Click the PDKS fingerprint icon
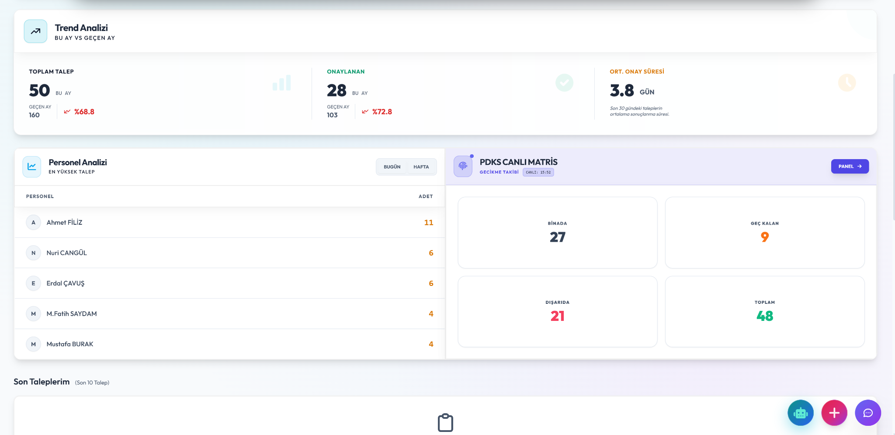 coord(463,166)
